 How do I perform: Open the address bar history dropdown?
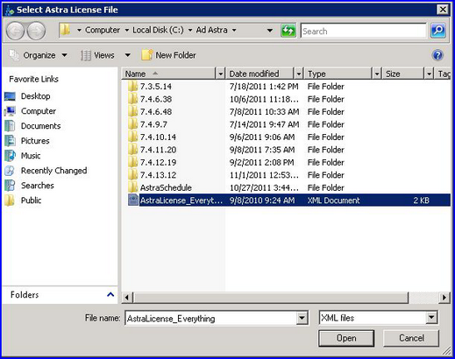click(x=270, y=30)
